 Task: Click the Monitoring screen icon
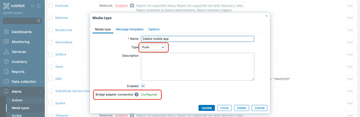coord(6,42)
